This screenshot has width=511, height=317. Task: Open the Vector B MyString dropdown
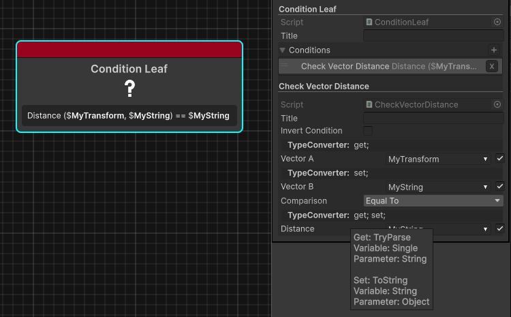click(438, 187)
